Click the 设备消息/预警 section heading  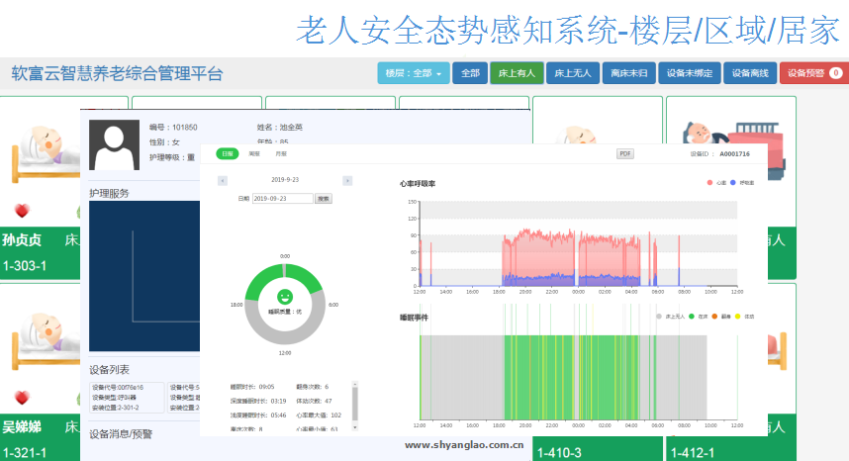point(121,434)
